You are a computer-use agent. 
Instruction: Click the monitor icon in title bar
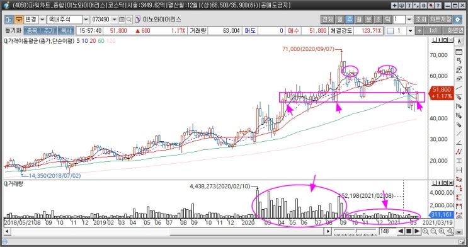[x=402, y=6]
